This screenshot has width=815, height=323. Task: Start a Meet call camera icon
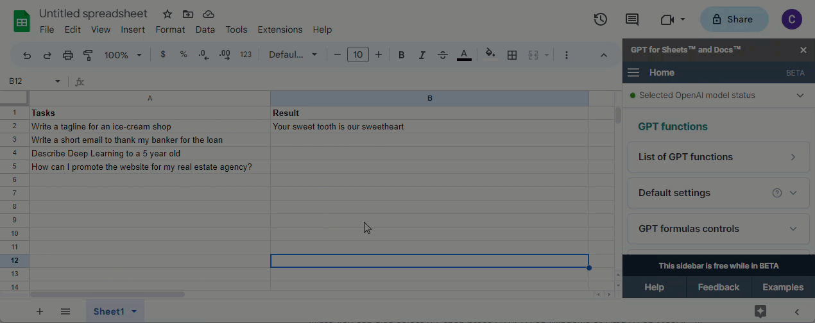point(667,19)
